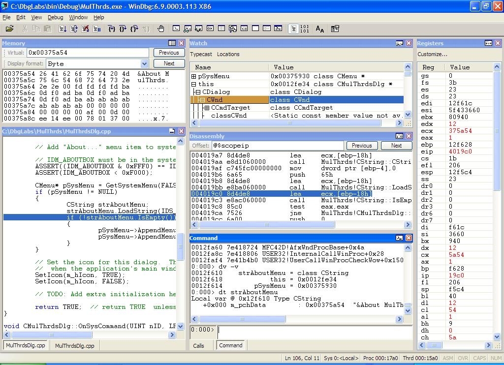
Task: Click the command prompt input box
Action: pyautogui.click(x=315, y=332)
